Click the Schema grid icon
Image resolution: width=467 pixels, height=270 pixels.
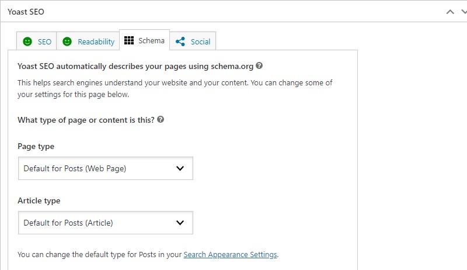pos(129,40)
